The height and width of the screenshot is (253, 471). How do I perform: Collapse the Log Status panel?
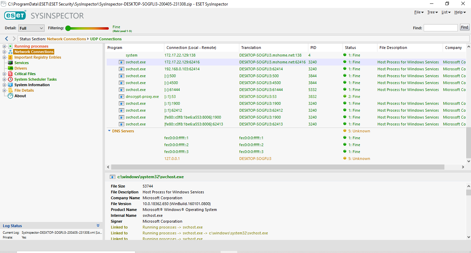pyautogui.click(x=98, y=225)
